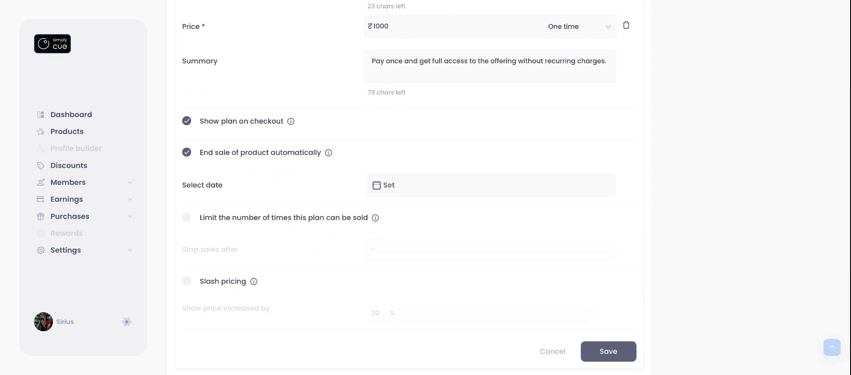Click info icon beside End sale automatically
851x375 pixels.
click(x=328, y=153)
